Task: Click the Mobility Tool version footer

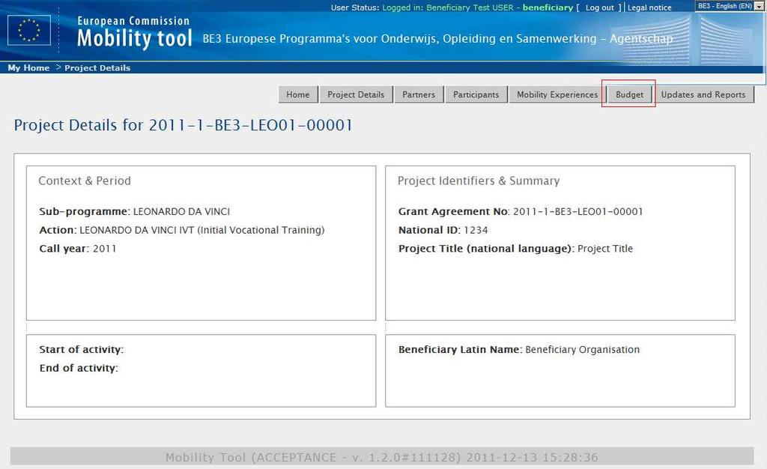Action: [x=381, y=457]
